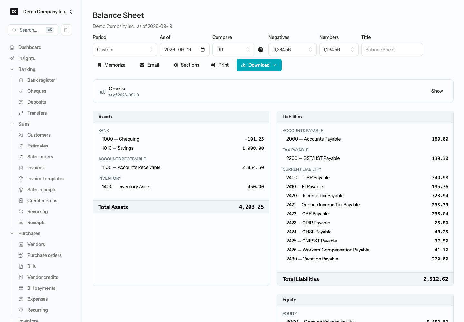Open the calendar picker in As of field
Viewport: 464px width, 322px height.
click(203, 50)
